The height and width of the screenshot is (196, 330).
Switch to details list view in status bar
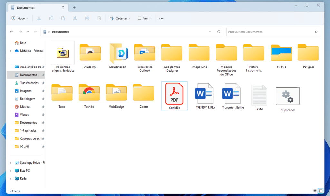click(x=315, y=191)
